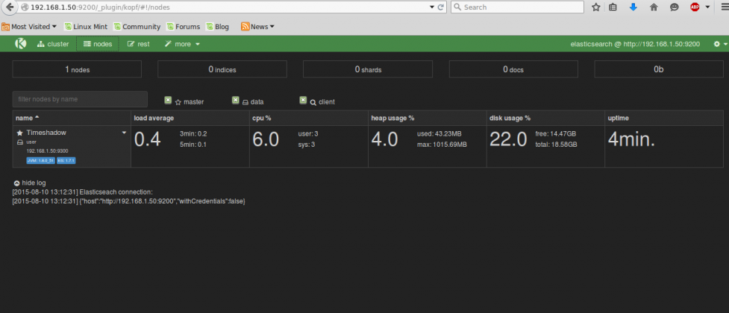This screenshot has height=313, width=729.
Task: Open the settings gear dropdown
Action: coord(719,44)
